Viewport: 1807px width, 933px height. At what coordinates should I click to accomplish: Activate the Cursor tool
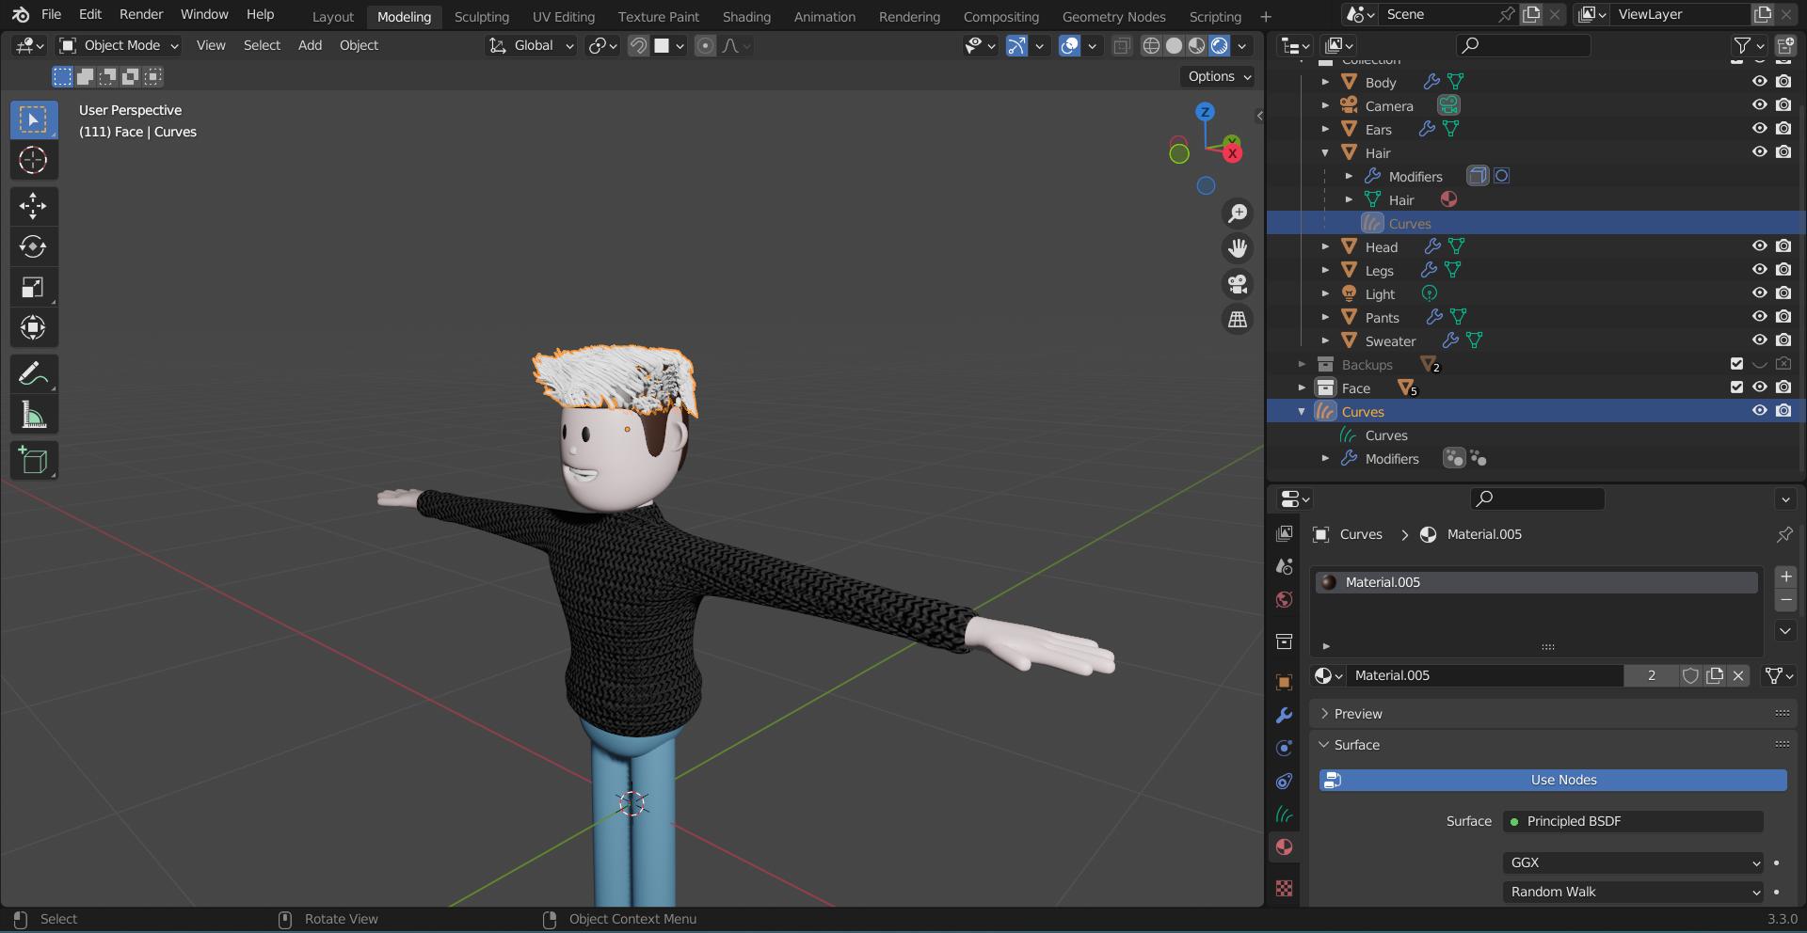click(x=34, y=160)
